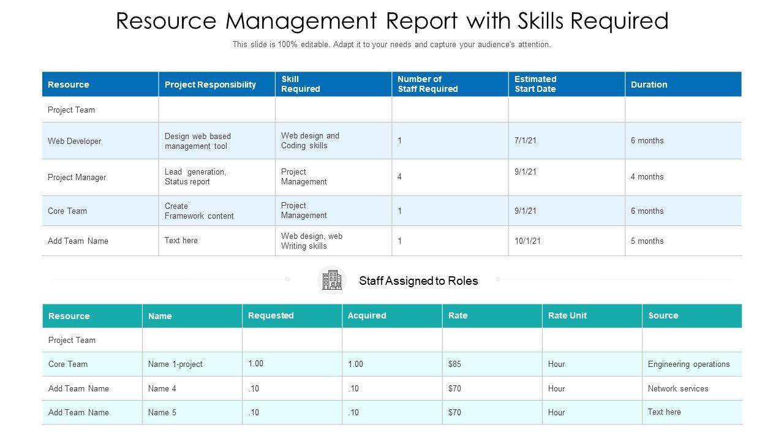This screenshot has height=441, width=784.
Task: Select the 'Staff Assigned to Roles' heading
Action: [418, 281]
